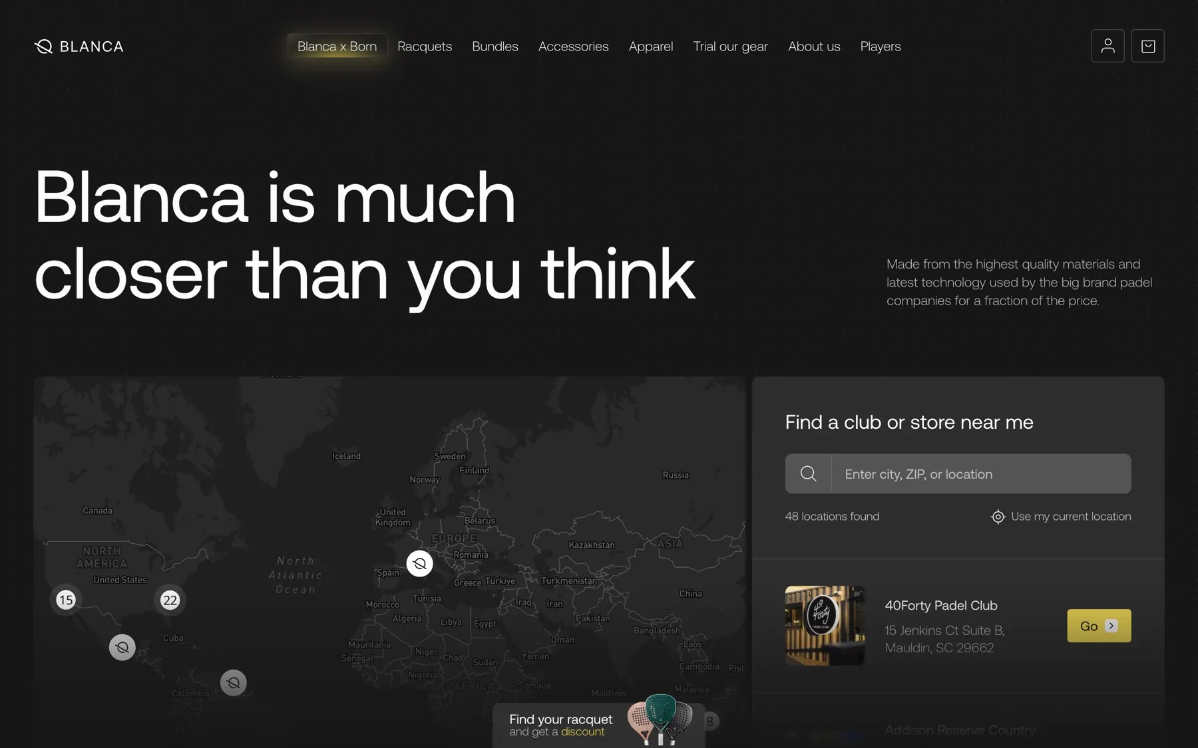Image resolution: width=1198 pixels, height=748 pixels.
Task: Go to Bundles in the navigation
Action: 495,47
